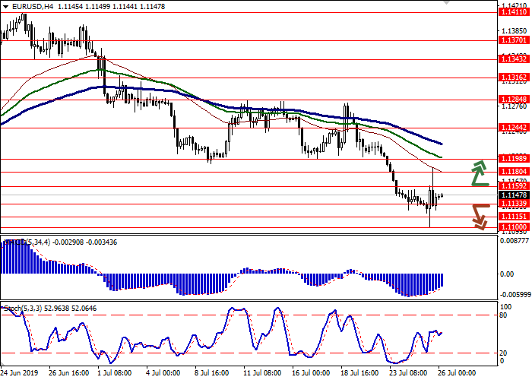
Task: Click the 1.11339 price level label
Action: pos(514,204)
